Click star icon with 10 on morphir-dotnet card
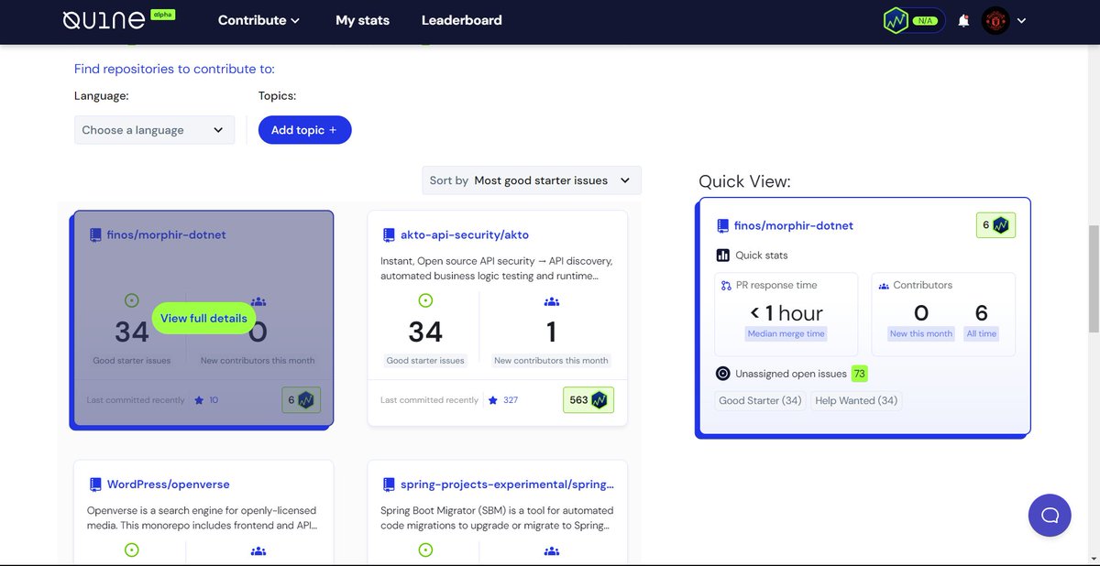 [199, 400]
